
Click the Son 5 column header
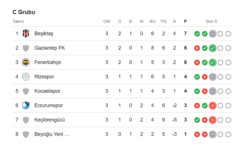tap(211, 21)
